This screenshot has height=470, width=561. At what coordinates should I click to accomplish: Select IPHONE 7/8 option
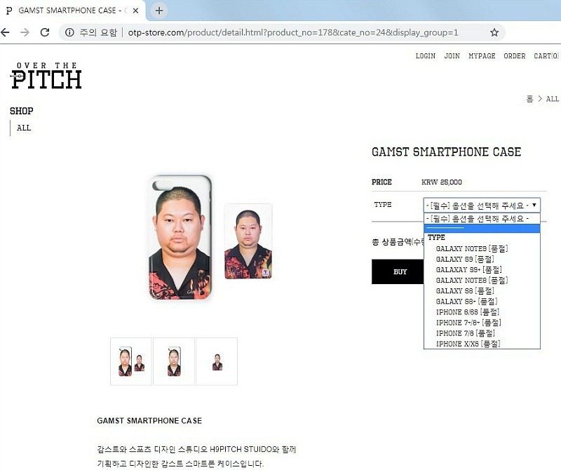click(482, 333)
